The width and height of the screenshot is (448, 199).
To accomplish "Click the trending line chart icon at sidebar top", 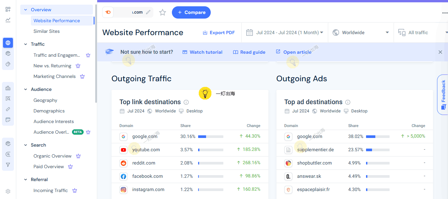I will (x=8, y=20).
